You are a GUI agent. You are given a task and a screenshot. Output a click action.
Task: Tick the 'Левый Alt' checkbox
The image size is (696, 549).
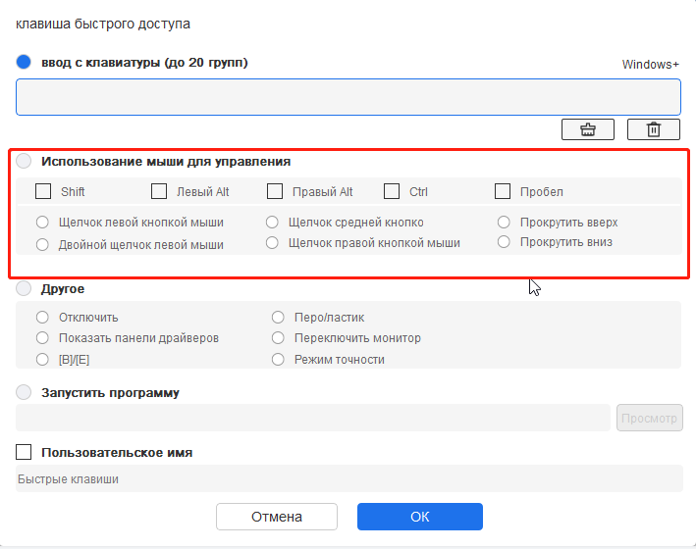click(x=159, y=191)
